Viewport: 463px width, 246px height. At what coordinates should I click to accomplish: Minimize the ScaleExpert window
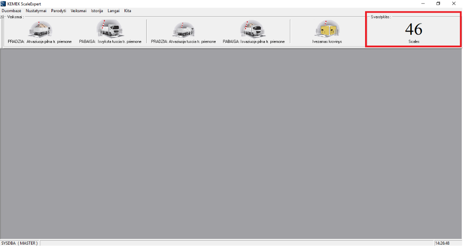pyautogui.click(x=422, y=4)
